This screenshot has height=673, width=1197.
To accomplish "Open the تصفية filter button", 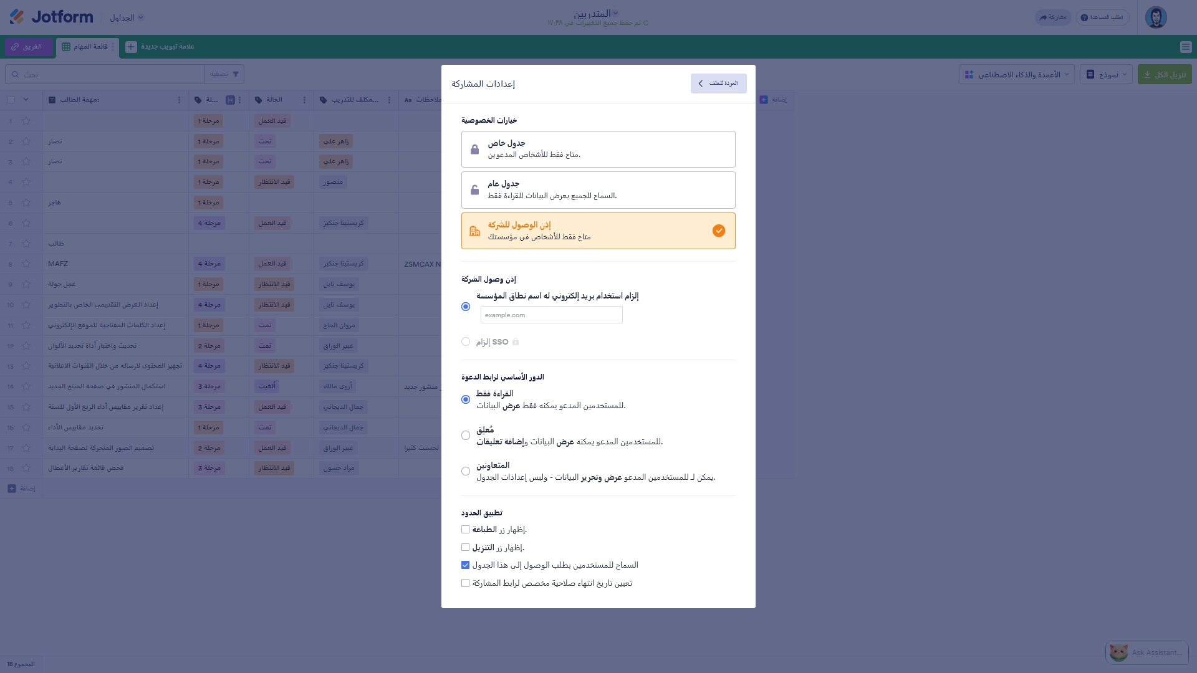I will (x=224, y=74).
